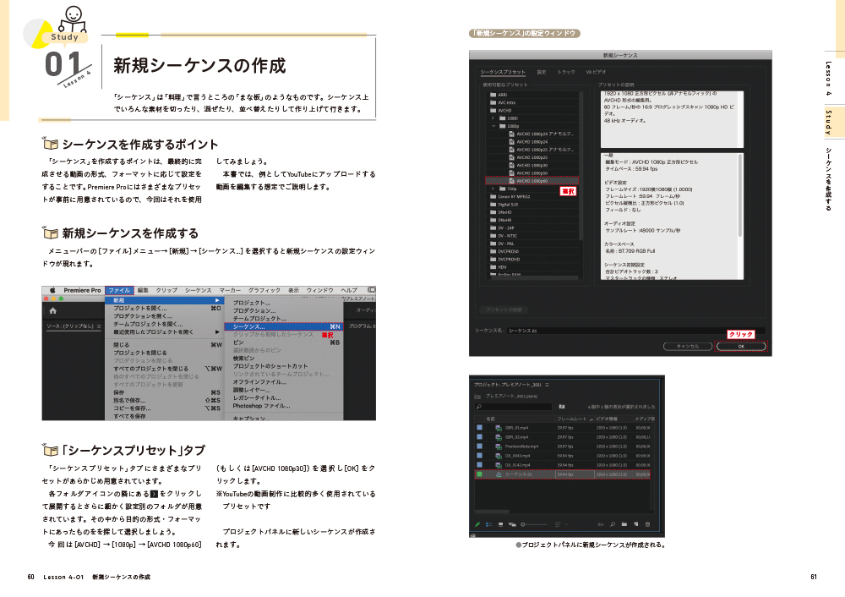Expand the 720p preset folder
This screenshot has height=597, width=845.
(493, 189)
